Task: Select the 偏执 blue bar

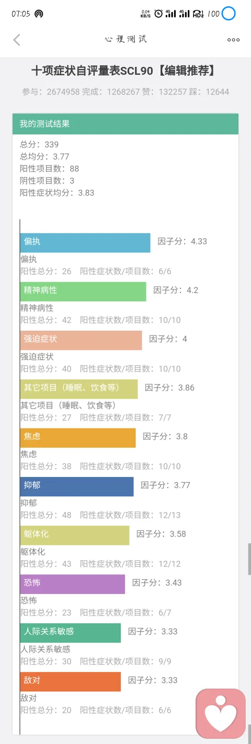Action: [85, 242]
